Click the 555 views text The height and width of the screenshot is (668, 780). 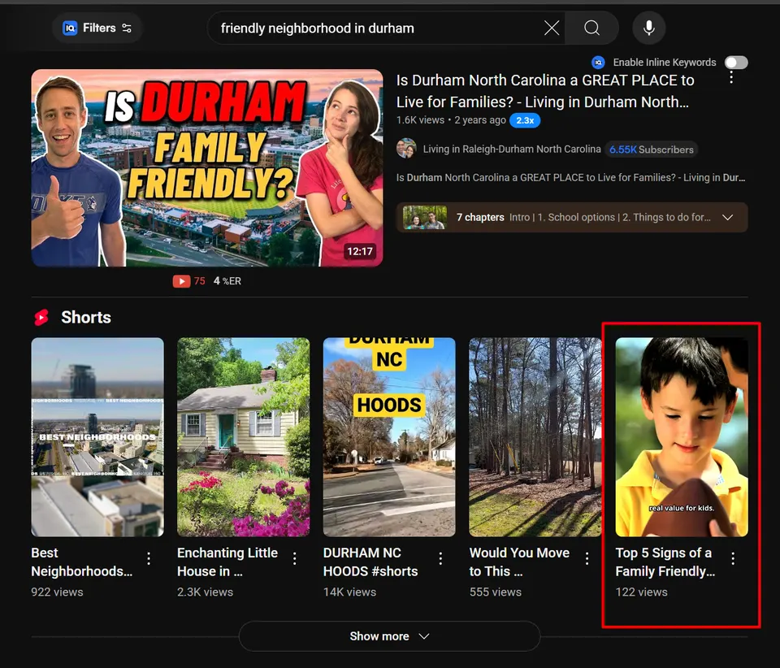[x=496, y=592]
